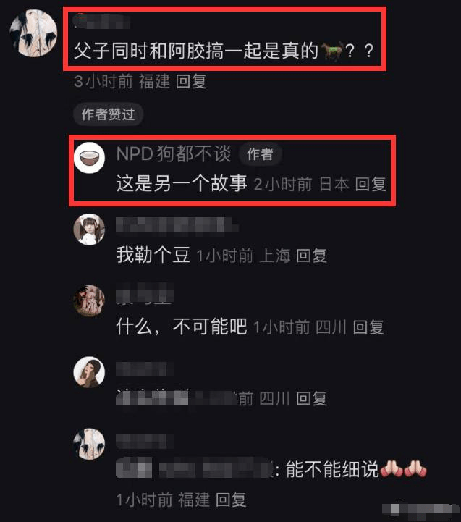This screenshot has height=522, width=461.
Task: Reply to 什么，不可能吧 comment
Action: [368, 327]
